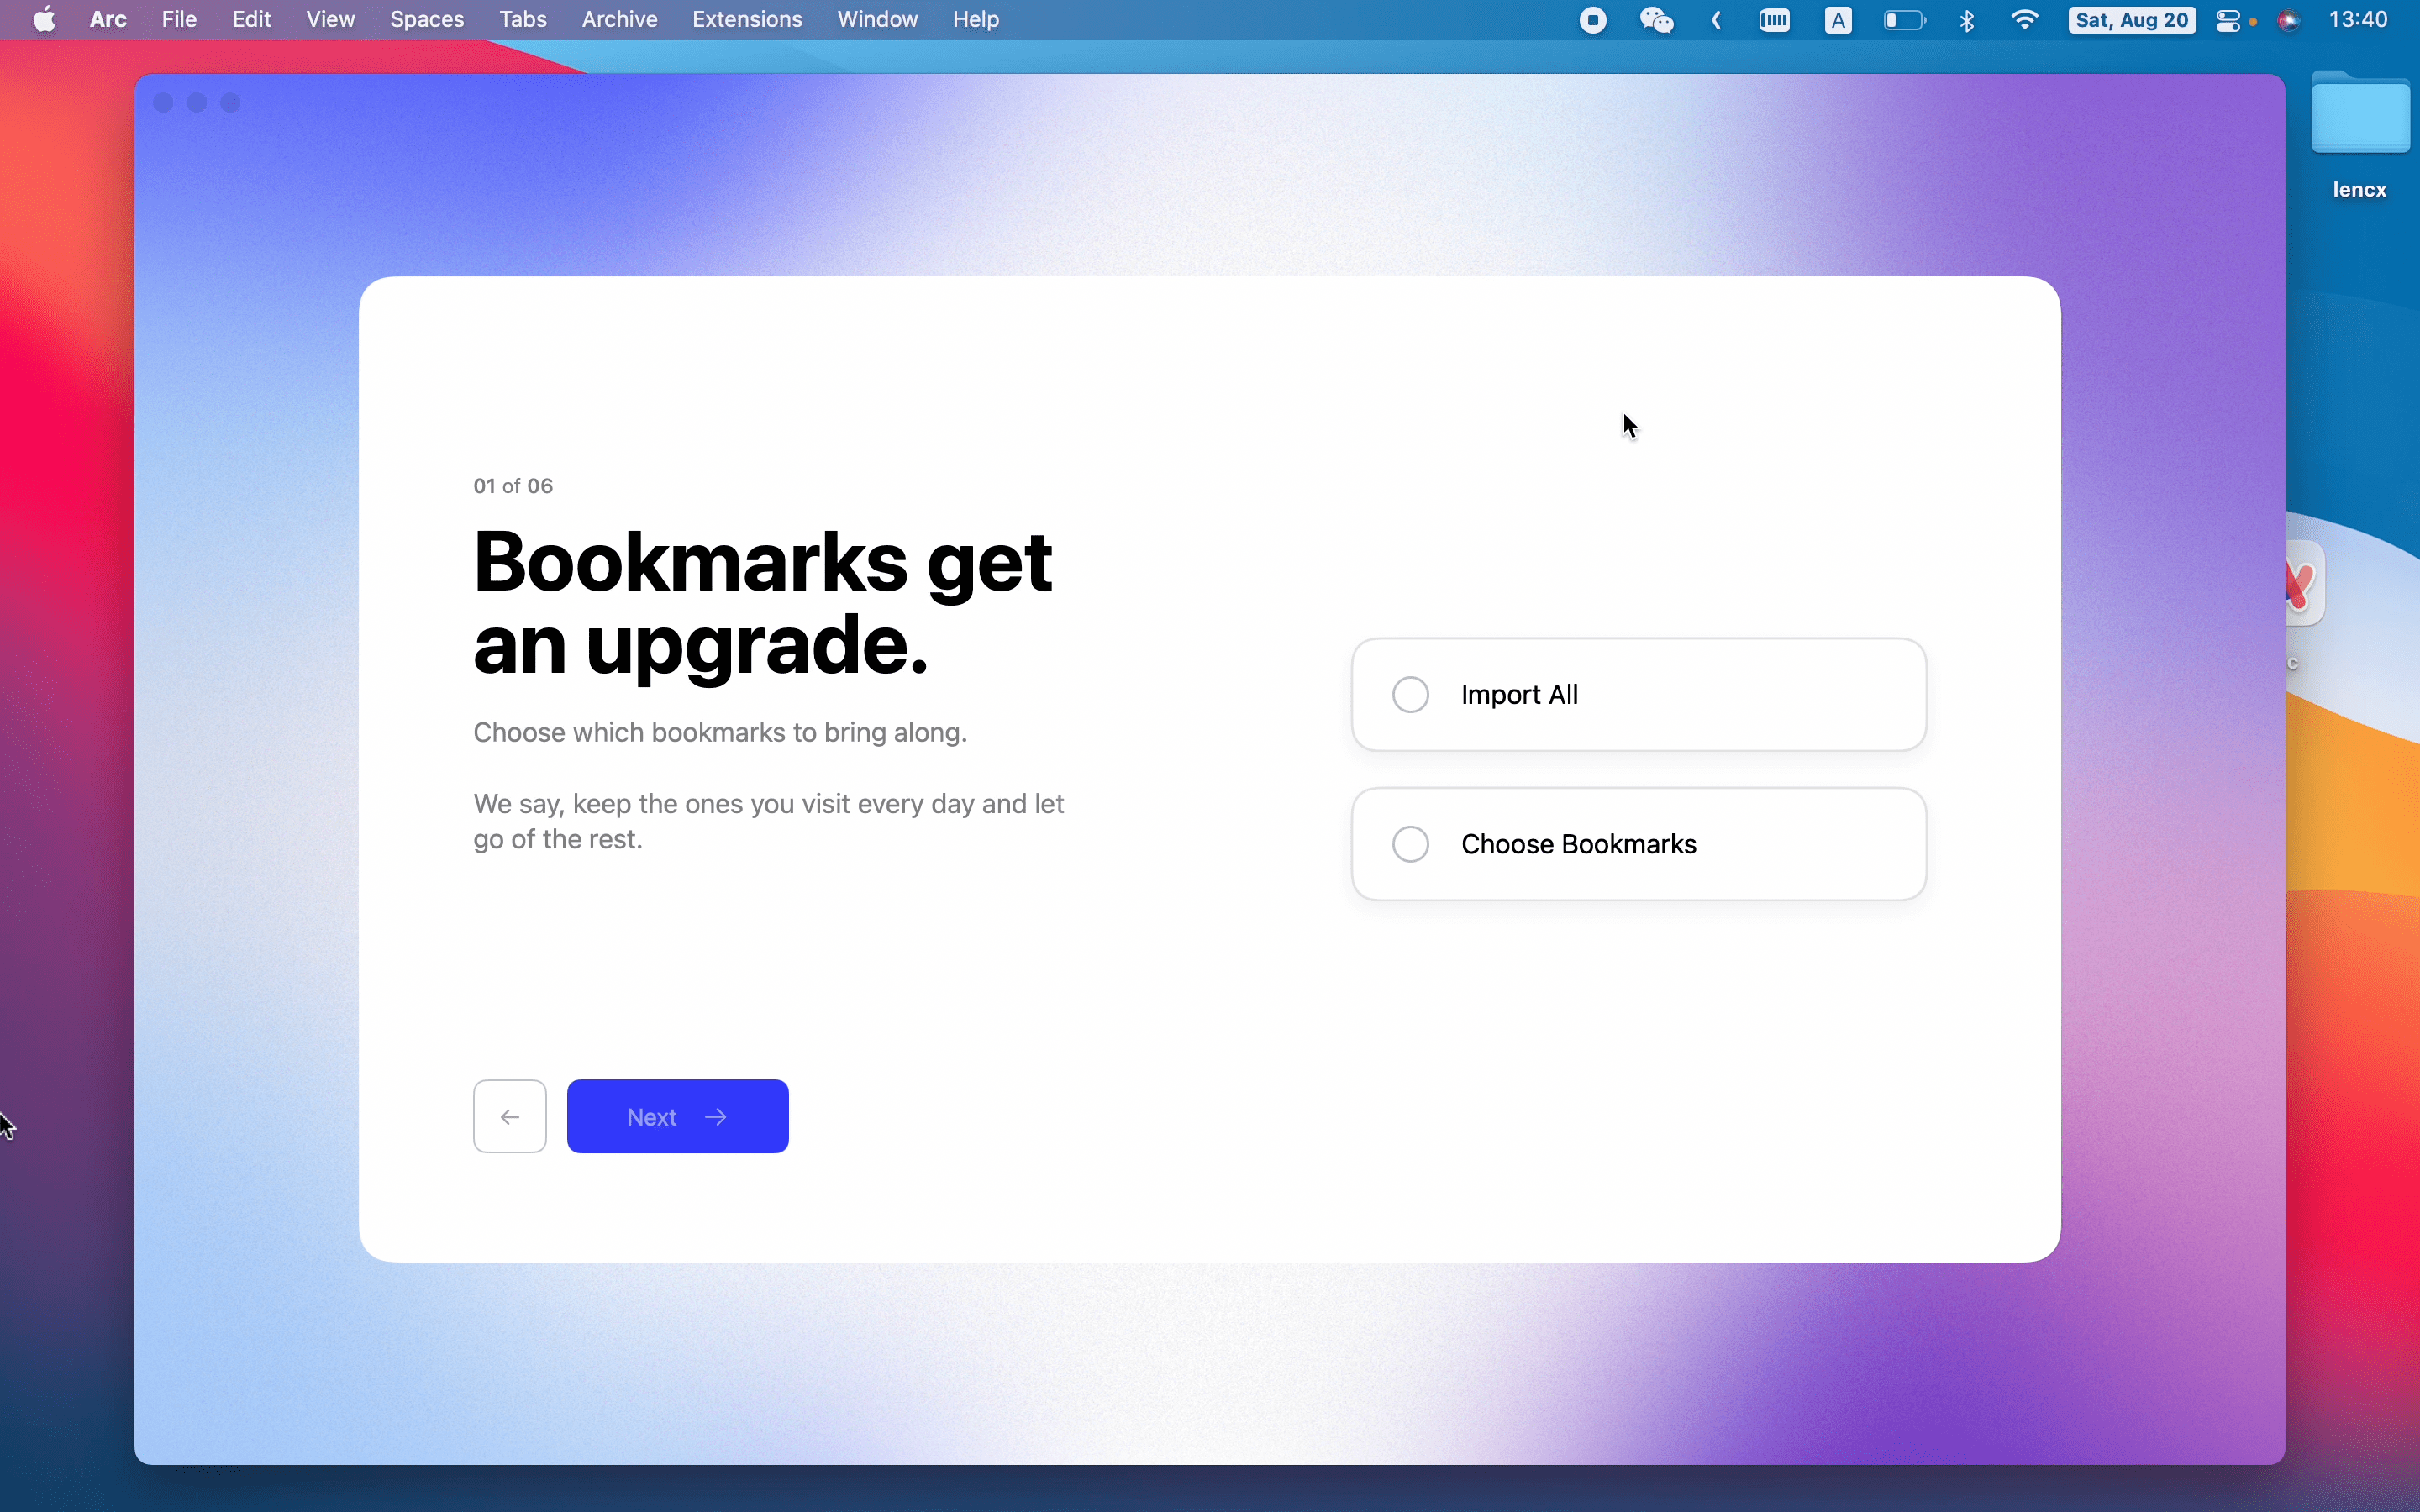Open the WeChat menu bar icon

[x=1656, y=20]
